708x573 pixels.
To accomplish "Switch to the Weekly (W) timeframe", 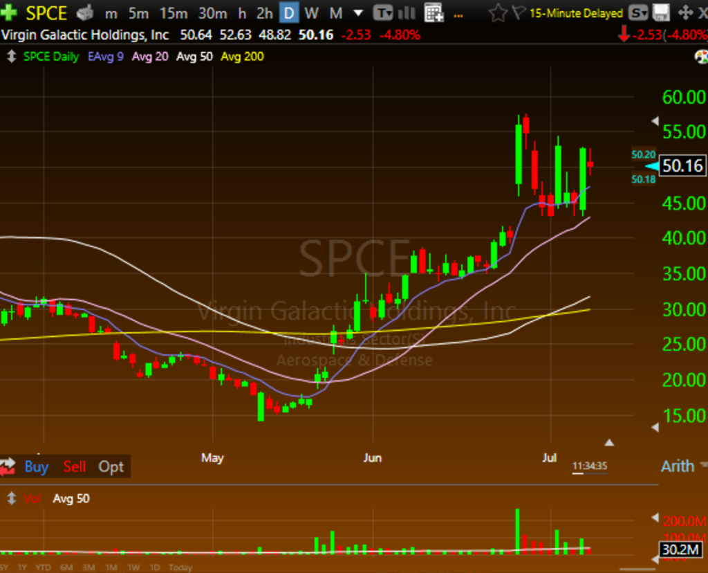I will [311, 14].
